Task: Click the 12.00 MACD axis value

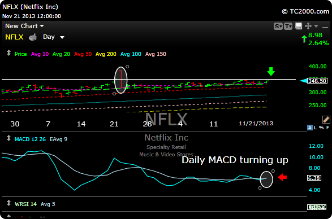Action: coord(316,146)
